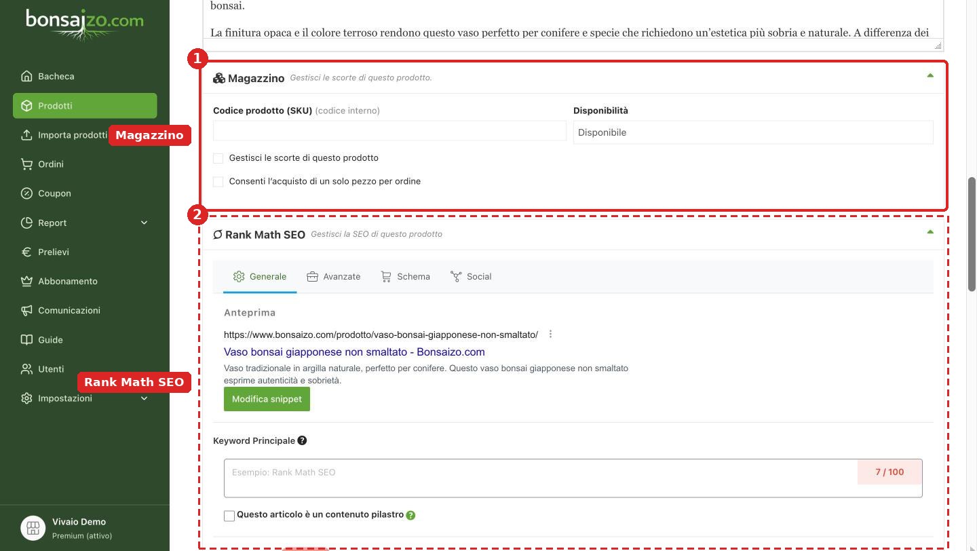This screenshot has height=551, width=977.
Task: Open the Social tab
Action: [471, 277]
